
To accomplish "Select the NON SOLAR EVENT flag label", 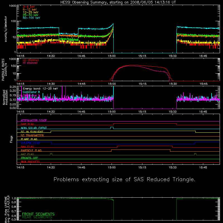I will click(x=34, y=128).
